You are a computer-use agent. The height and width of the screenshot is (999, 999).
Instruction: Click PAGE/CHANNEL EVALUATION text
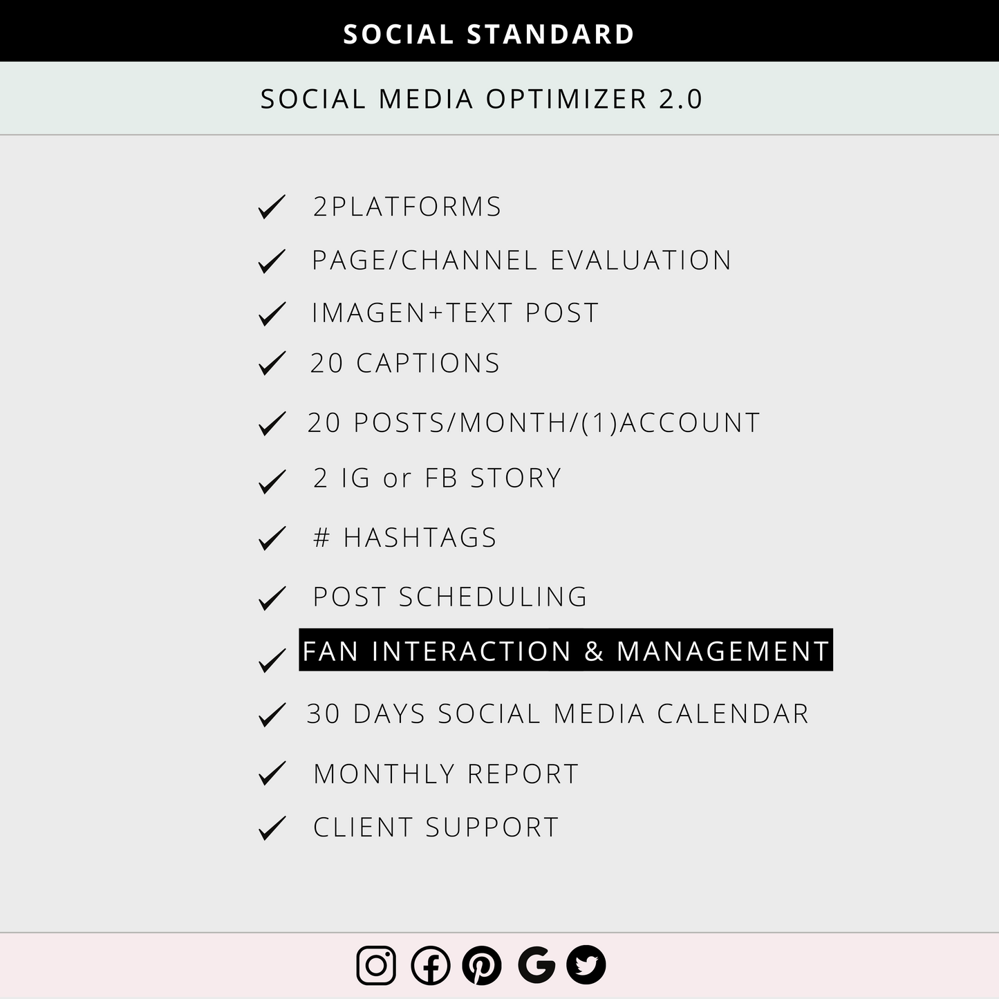tap(521, 261)
